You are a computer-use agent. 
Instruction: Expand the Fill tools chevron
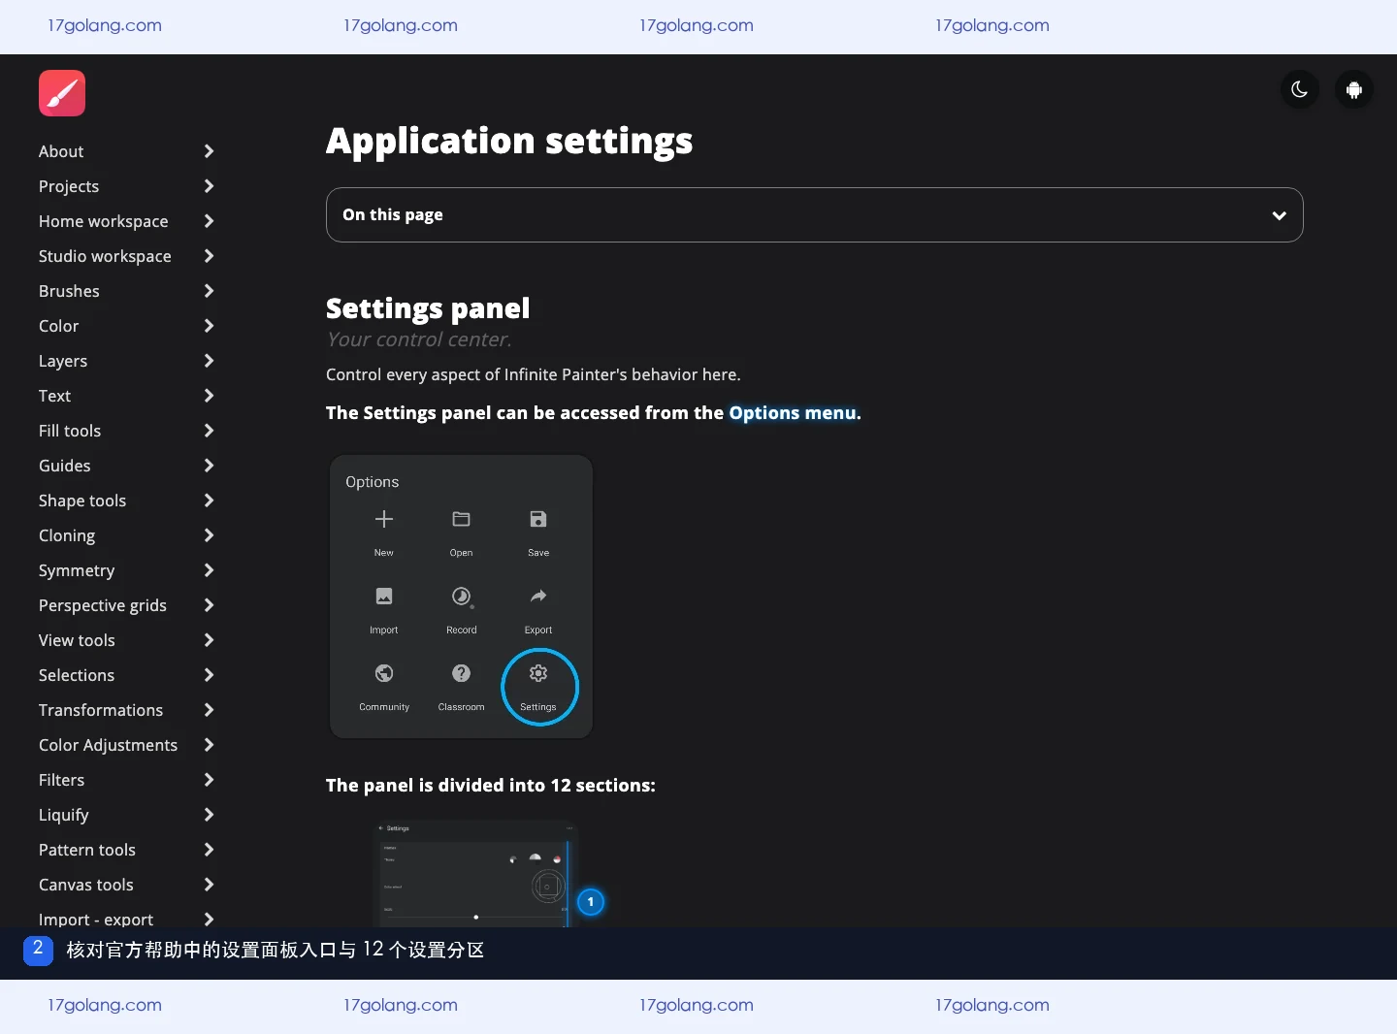(x=209, y=431)
